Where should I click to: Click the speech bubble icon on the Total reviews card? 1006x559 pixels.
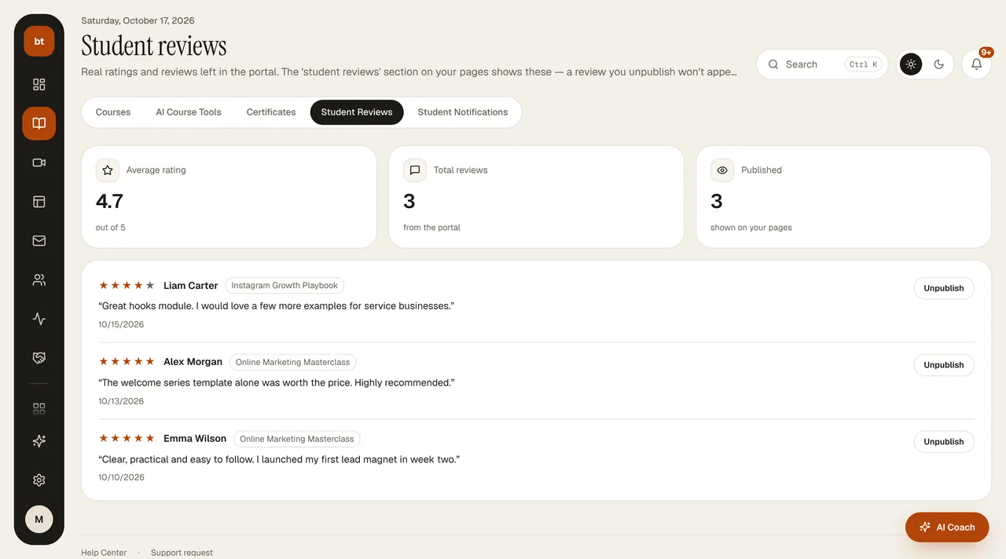point(415,170)
